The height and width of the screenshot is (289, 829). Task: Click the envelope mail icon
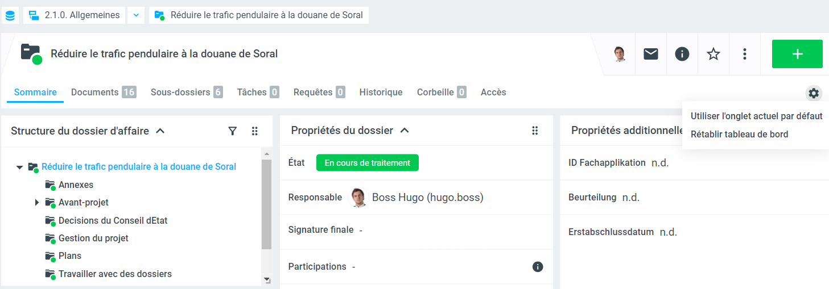651,54
